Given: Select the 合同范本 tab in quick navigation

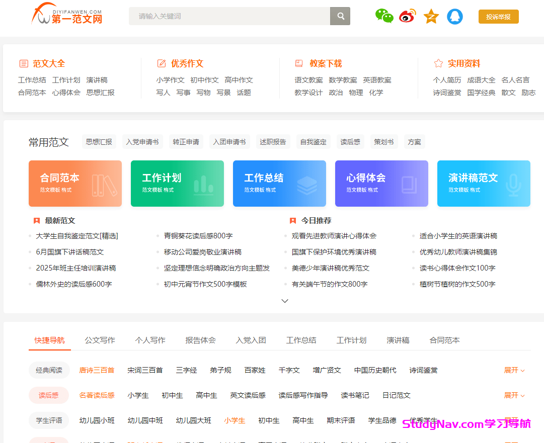Looking at the screenshot, I should [444, 340].
